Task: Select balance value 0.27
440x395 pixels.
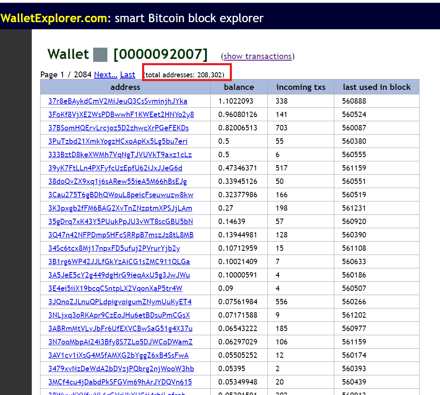Action: pyautogui.click(x=226, y=208)
